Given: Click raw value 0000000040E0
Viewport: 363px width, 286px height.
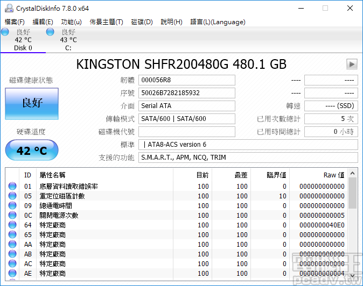Looking at the screenshot, I should coord(322,225).
